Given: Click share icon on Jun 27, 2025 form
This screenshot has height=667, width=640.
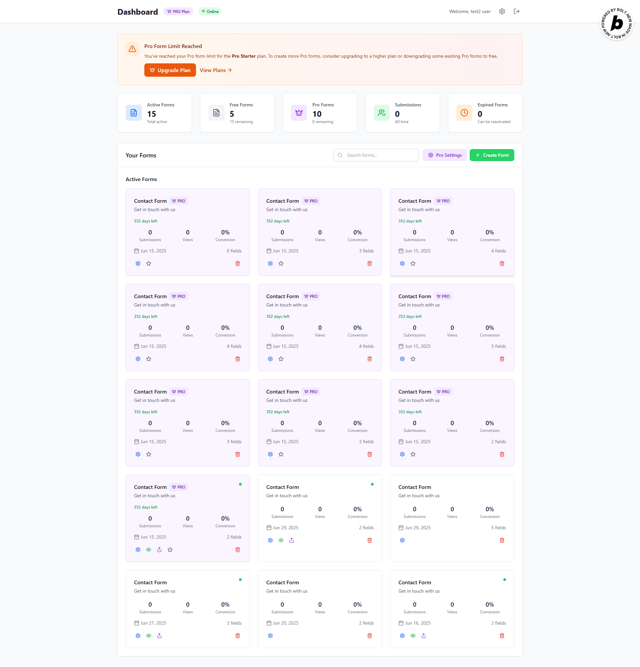Looking at the screenshot, I should (159, 636).
